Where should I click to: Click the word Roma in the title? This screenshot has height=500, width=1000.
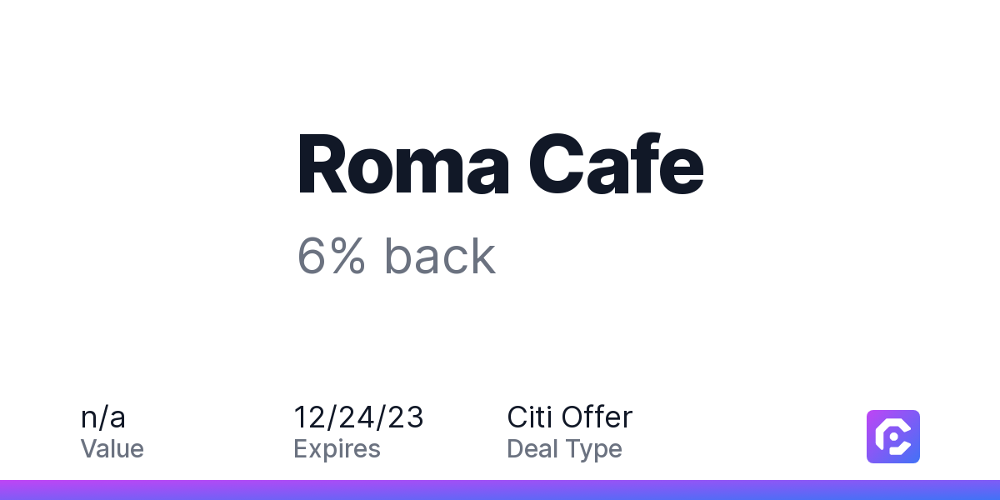click(404, 166)
